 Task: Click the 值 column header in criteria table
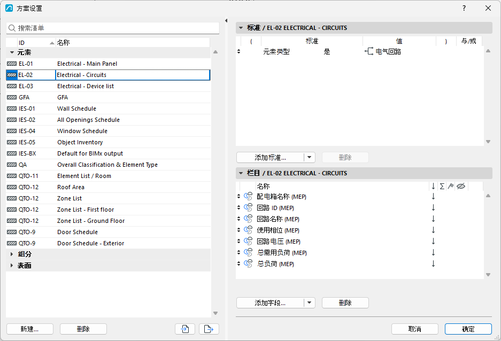click(x=399, y=41)
